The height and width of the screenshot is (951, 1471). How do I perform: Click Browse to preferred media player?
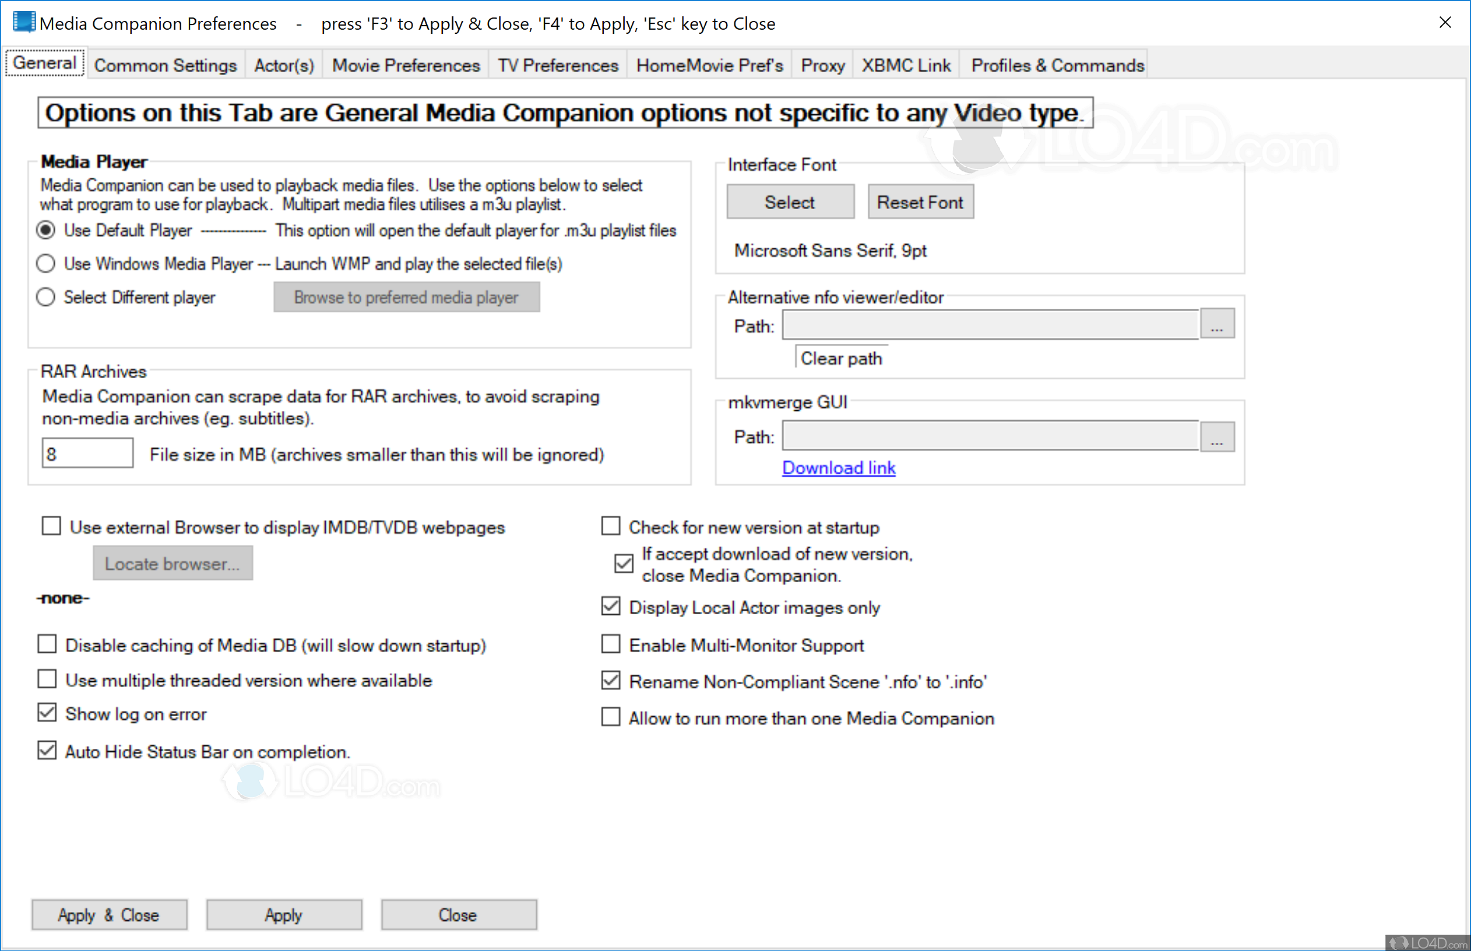click(x=406, y=297)
